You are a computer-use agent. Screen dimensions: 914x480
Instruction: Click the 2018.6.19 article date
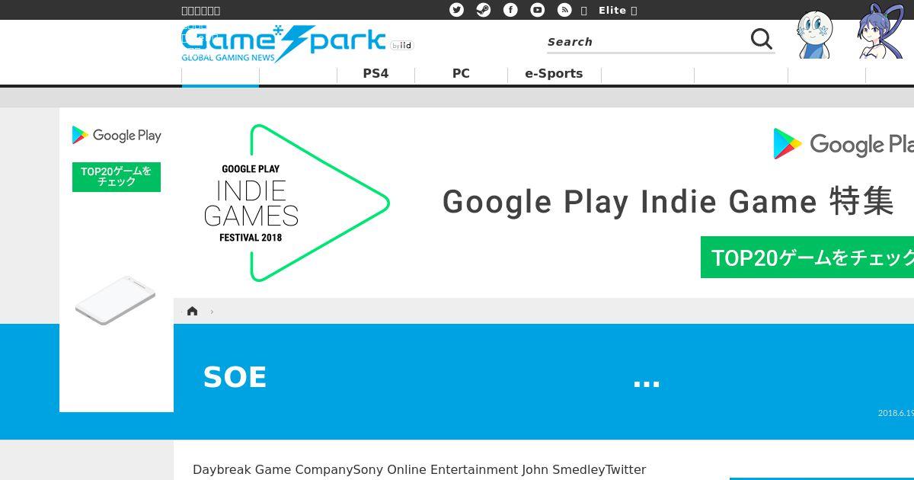[x=896, y=413]
